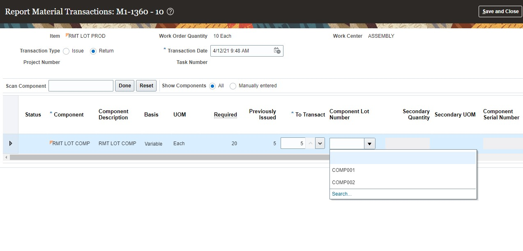
Task: Select the Return transaction type
Action: click(93, 51)
